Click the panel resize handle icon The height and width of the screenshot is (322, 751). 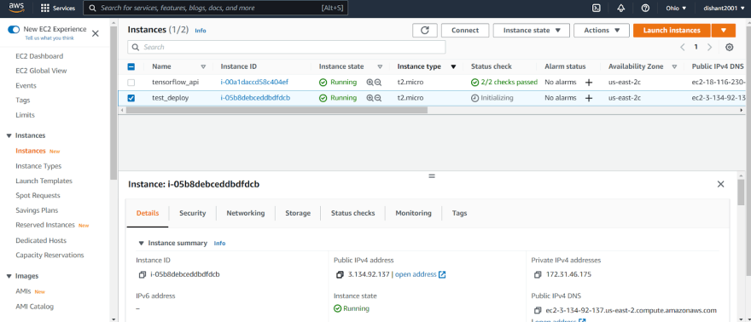432,175
